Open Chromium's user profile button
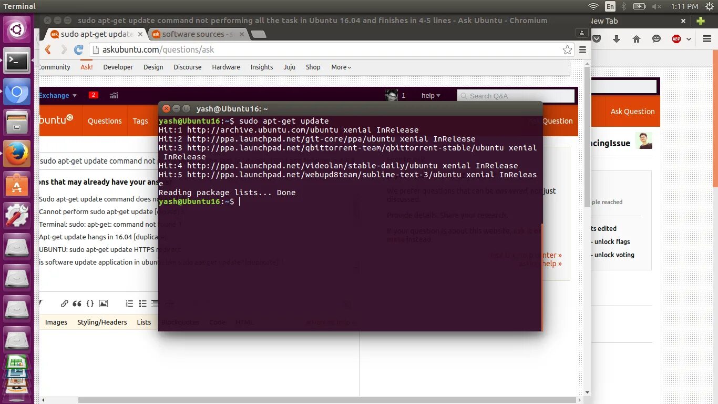 [x=581, y=33]
